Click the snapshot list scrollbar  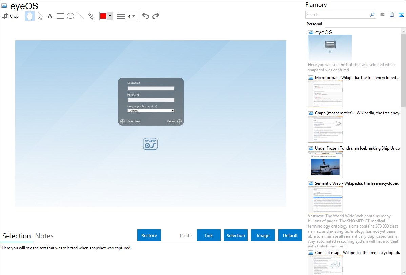(x=403, y=70)
